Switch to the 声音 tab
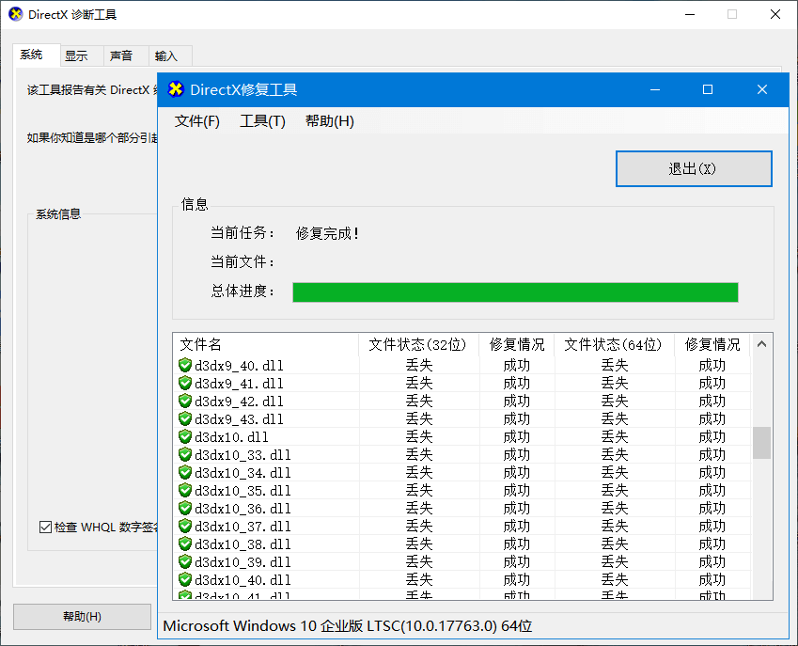 click(121, 56)
